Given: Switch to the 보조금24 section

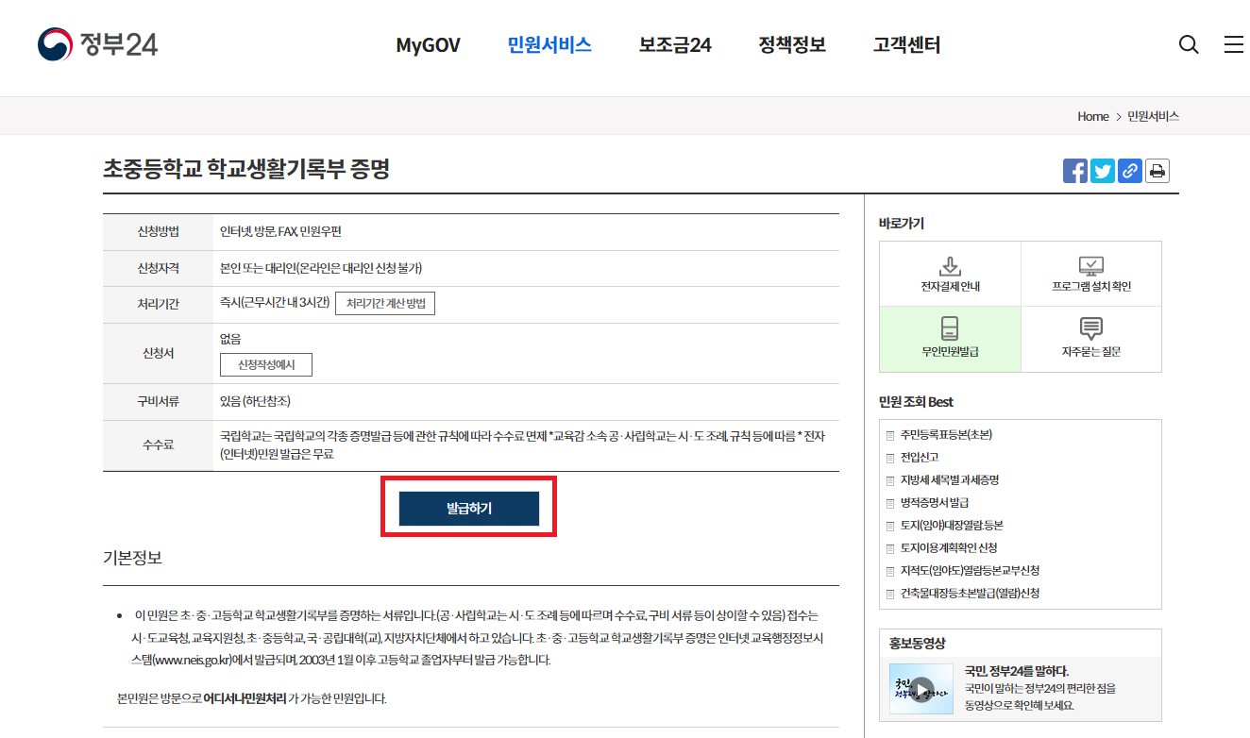Looking at the screenshot, I should (x=673, y=44).
